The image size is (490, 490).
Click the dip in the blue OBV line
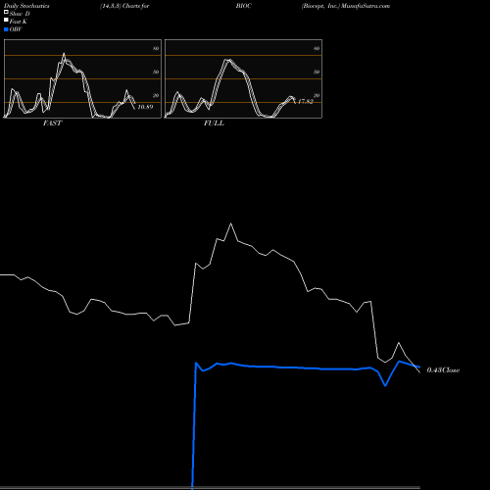coord(385,385)
